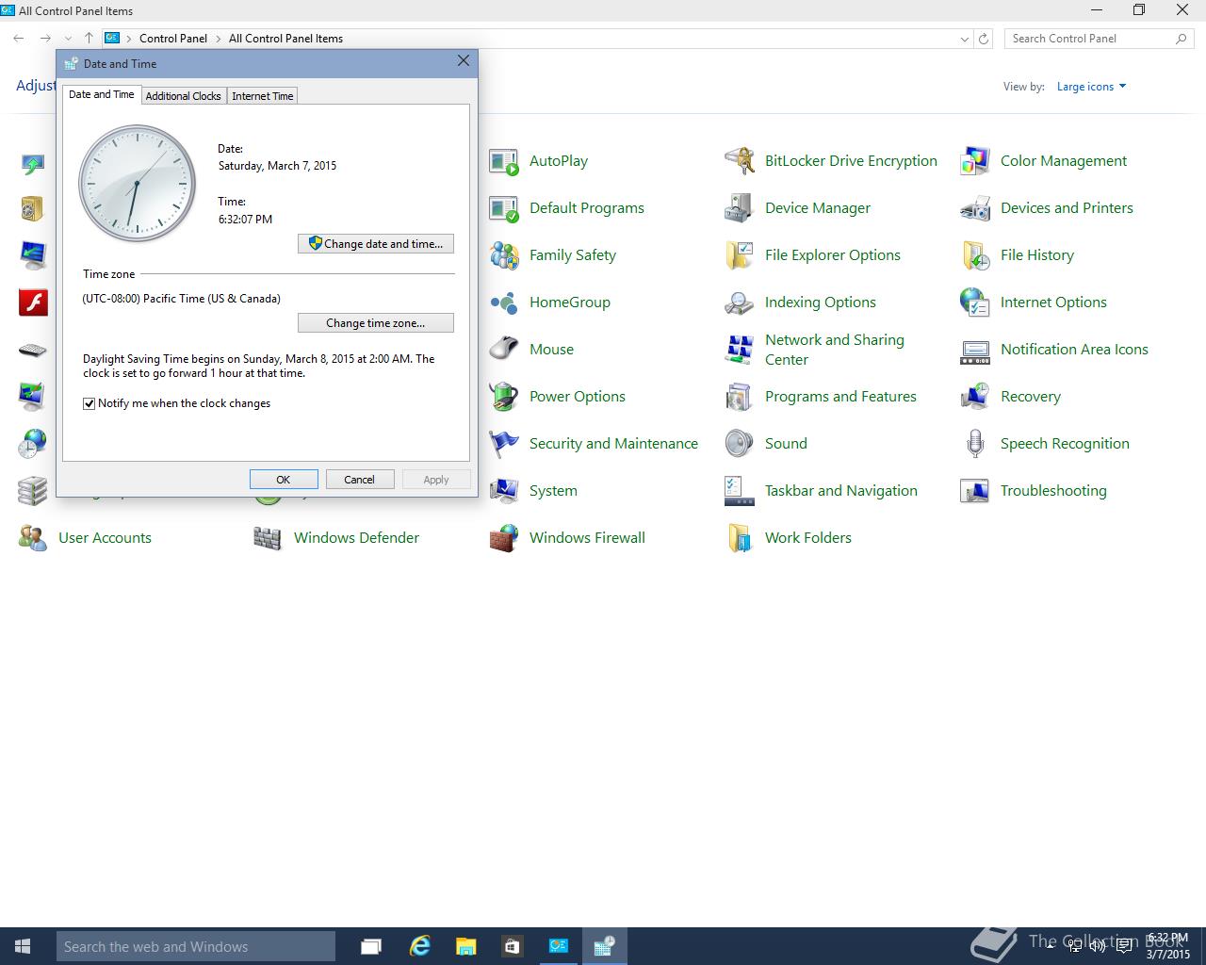The image size is (1206, 965).
Task: Open Programs and Features icon
Action: [x=740, y=397]
